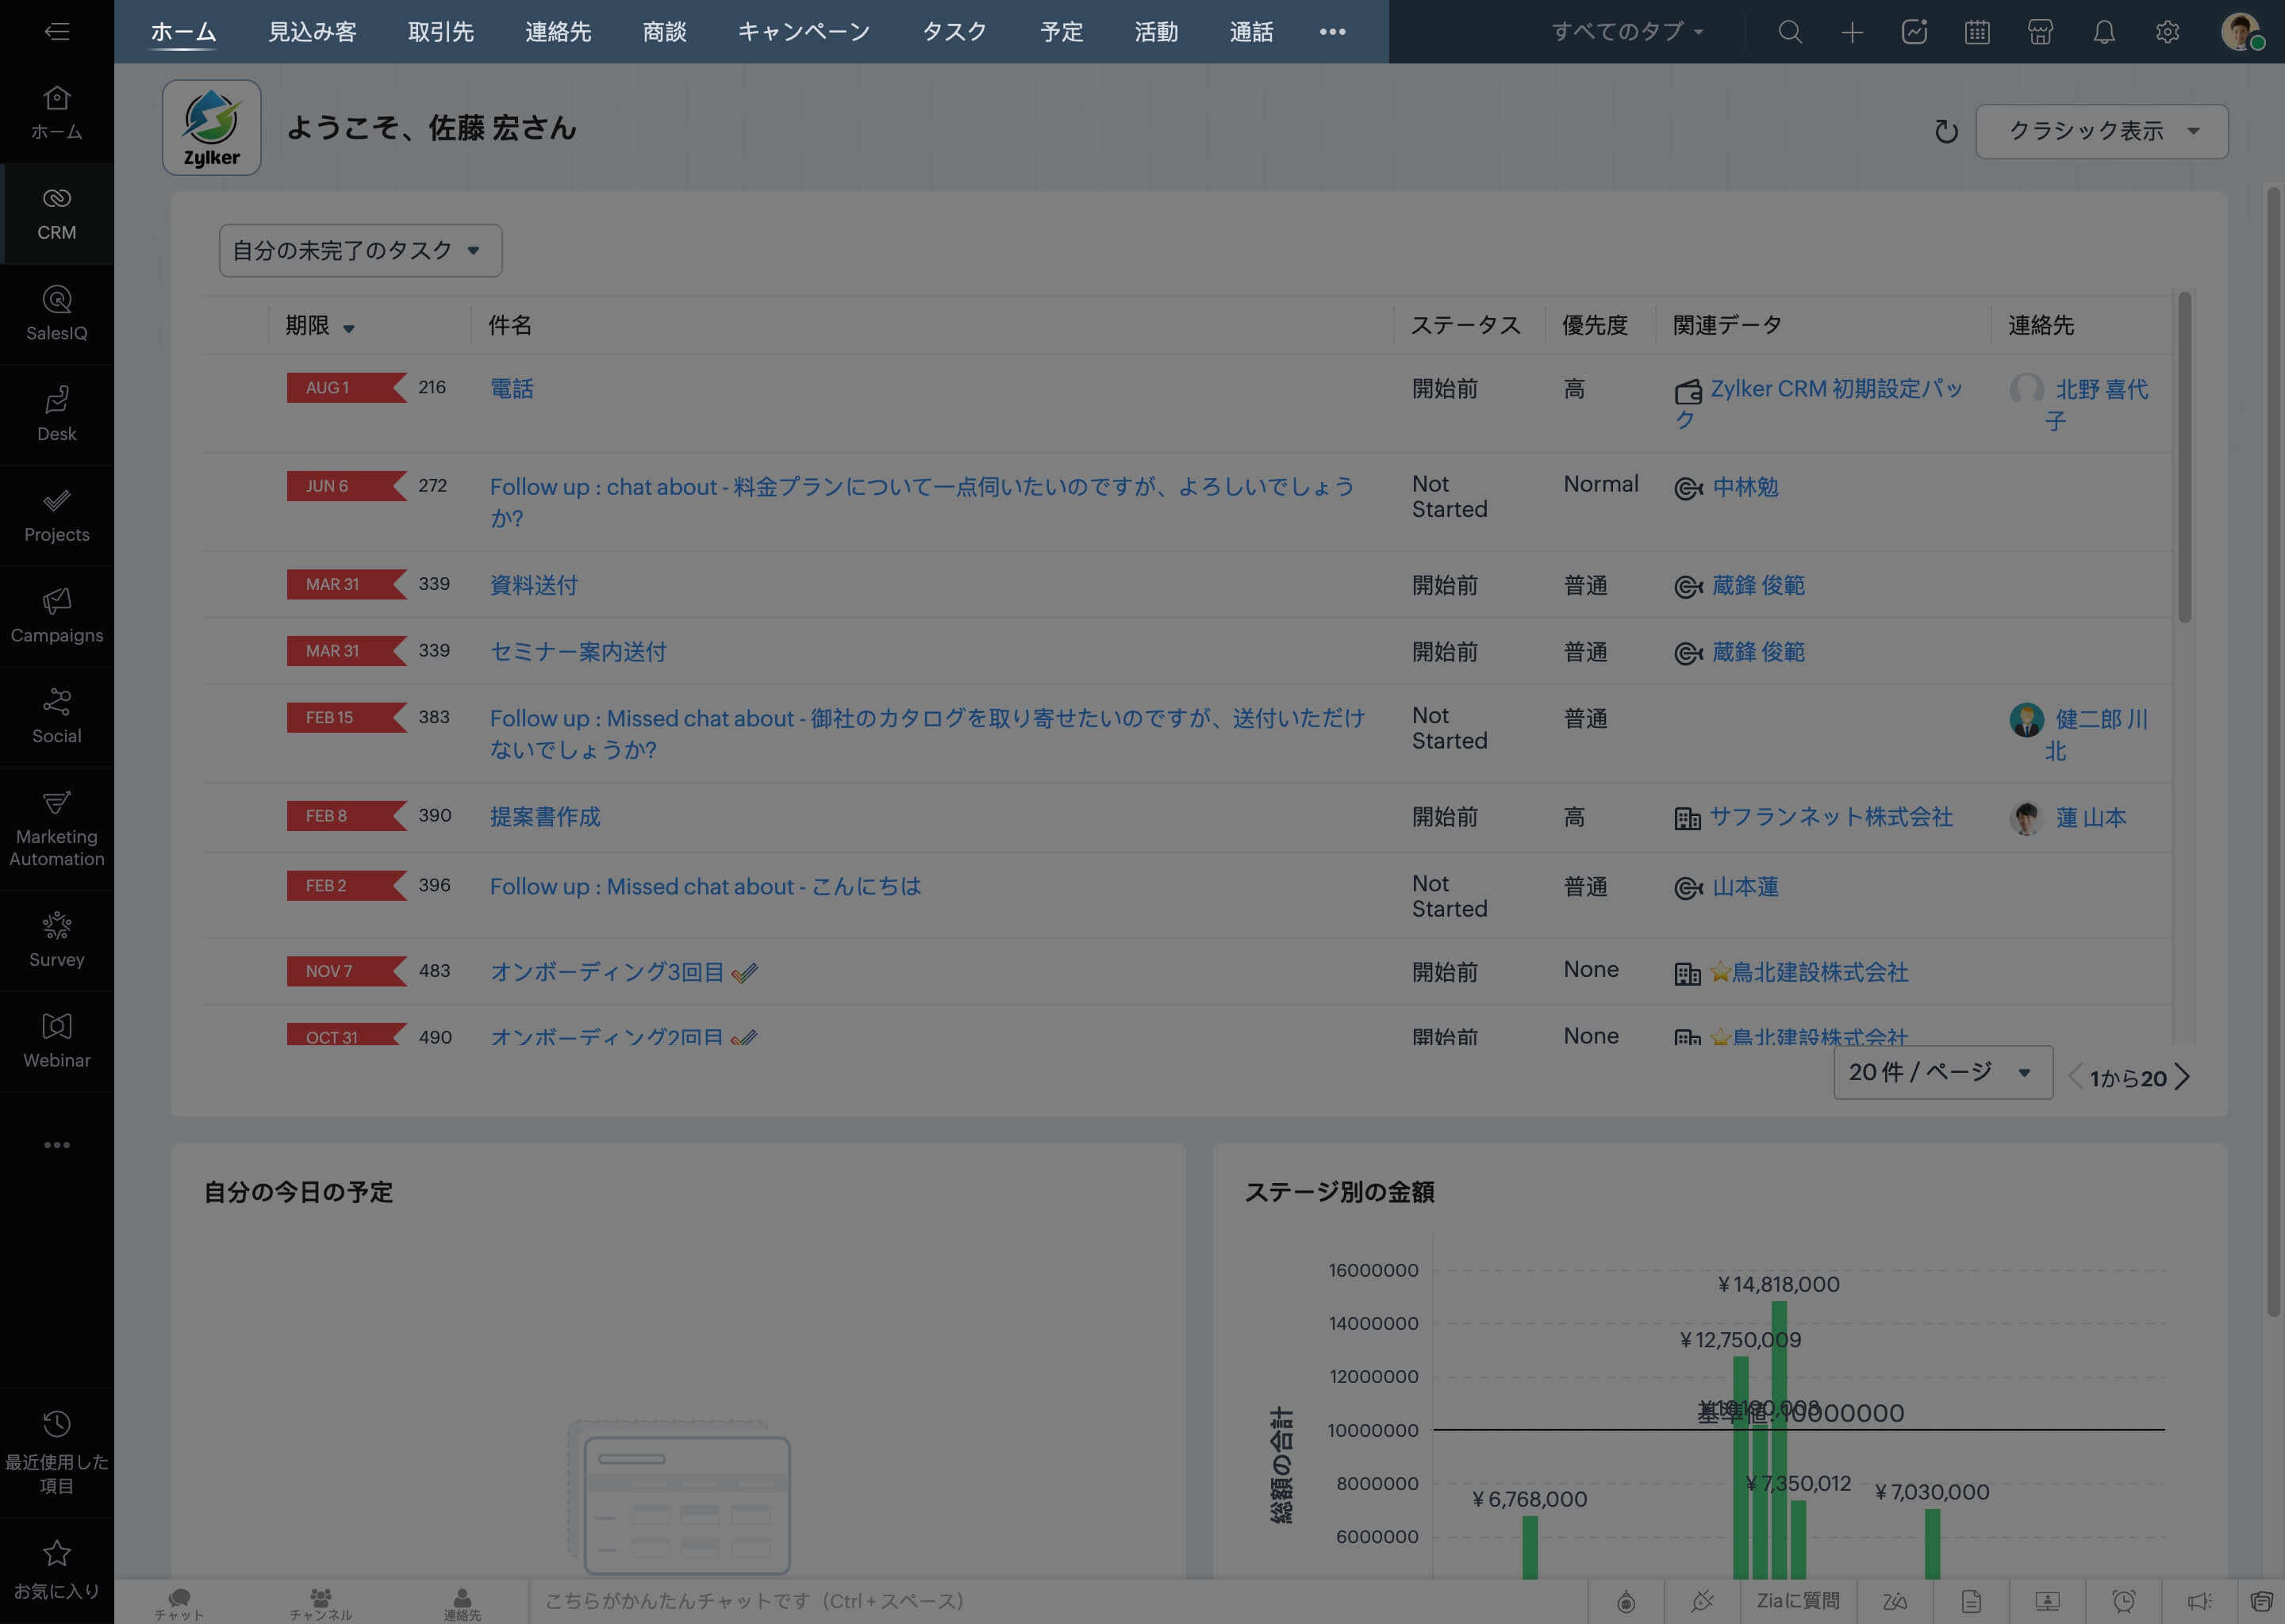Open the 20件/ページ page size dropdown

tap(1941, 1072)
